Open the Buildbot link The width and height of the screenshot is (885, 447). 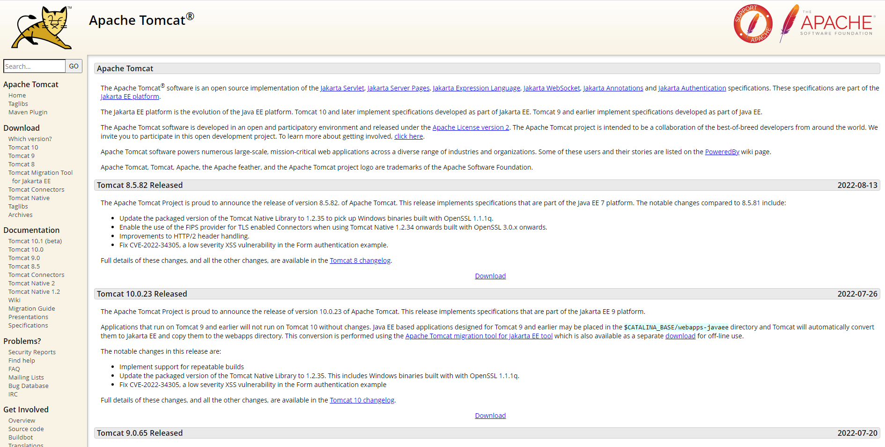[x=21, y=437]
